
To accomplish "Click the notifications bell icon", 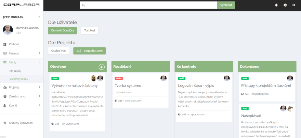I will coord(276,5).
